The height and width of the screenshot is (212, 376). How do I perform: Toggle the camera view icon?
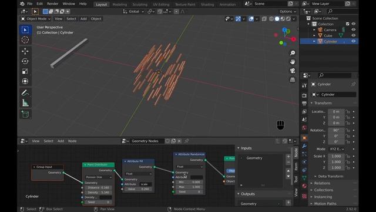293,71
